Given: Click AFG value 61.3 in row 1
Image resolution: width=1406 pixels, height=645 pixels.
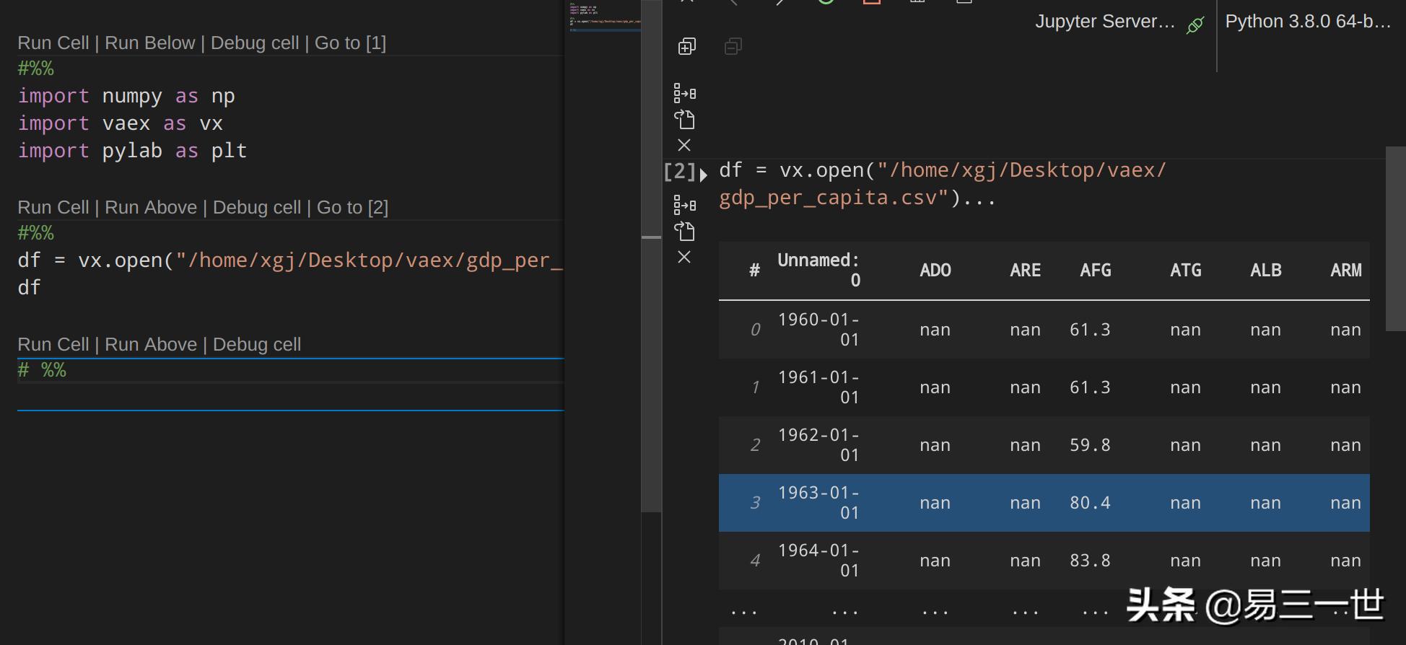Looking at the screenshot, I should [x=1090, y=387].
